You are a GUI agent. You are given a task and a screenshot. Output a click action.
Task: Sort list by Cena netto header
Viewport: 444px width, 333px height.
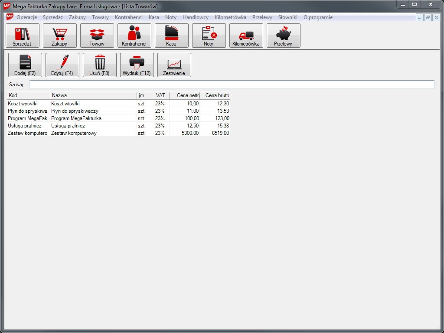tap(185, 95)
